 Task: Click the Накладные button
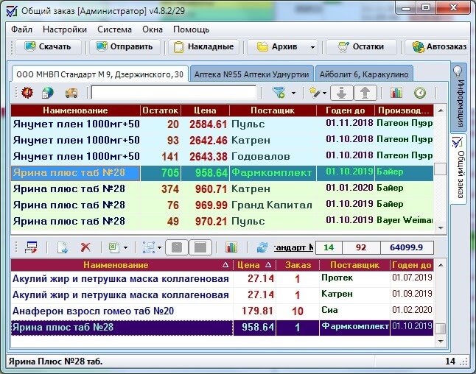tap(204, 46)
